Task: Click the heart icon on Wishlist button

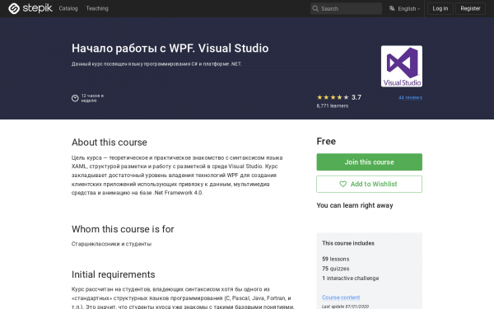Action: (343, 184)
